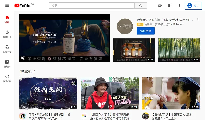Open 媒體庫 library in sidebar
The width and height of the screenshot is (205, 120).
pos(7,63)
